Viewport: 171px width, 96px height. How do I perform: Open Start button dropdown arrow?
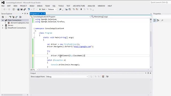(46, 9)
